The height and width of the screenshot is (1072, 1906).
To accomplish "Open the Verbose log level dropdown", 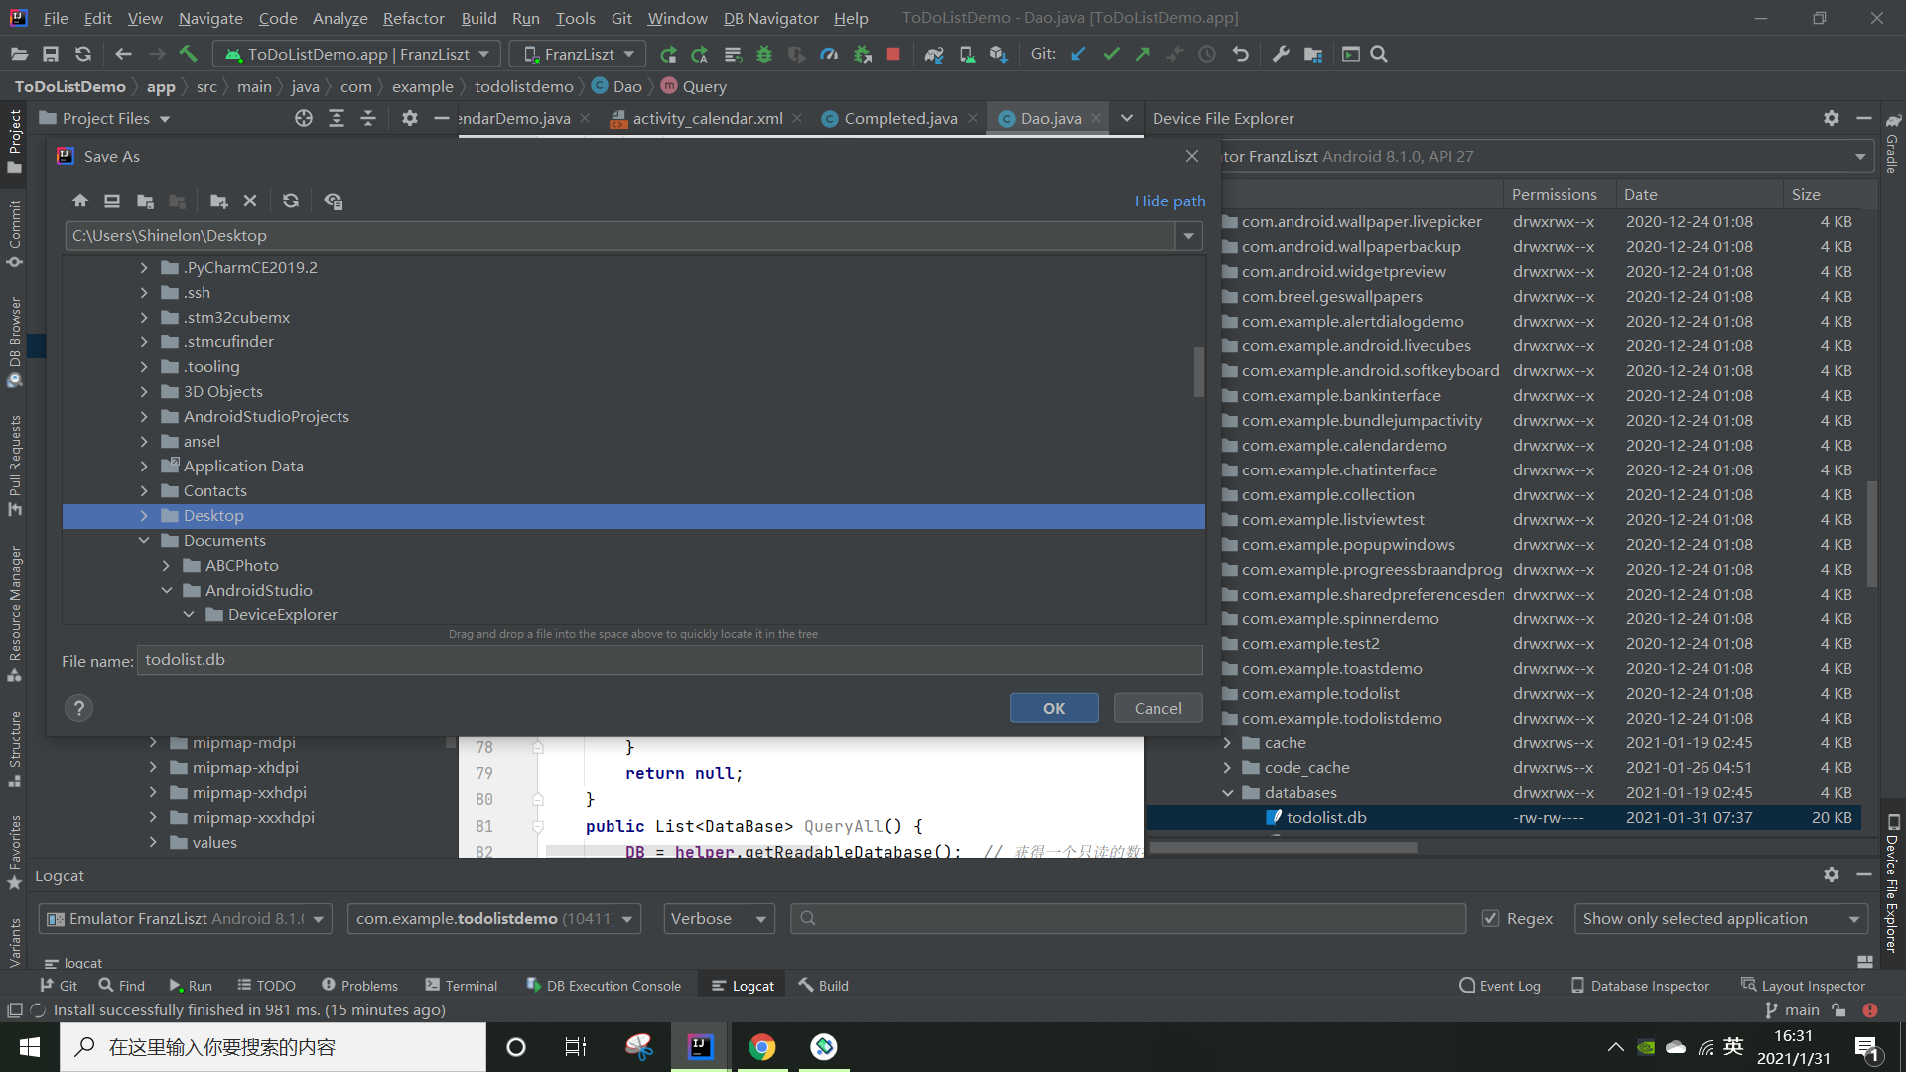I will pyautogui.click(x=719, y=918).
